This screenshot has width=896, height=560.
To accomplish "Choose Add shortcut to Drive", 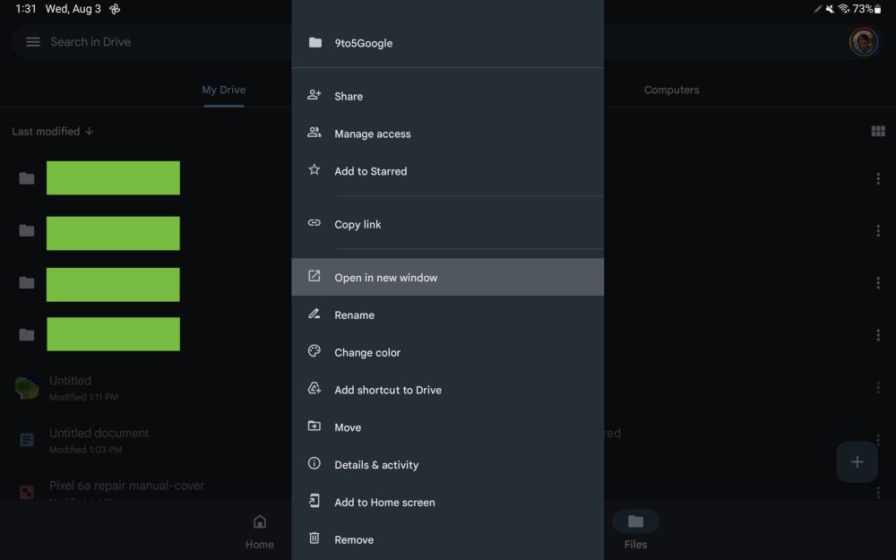I will point(387,390).
